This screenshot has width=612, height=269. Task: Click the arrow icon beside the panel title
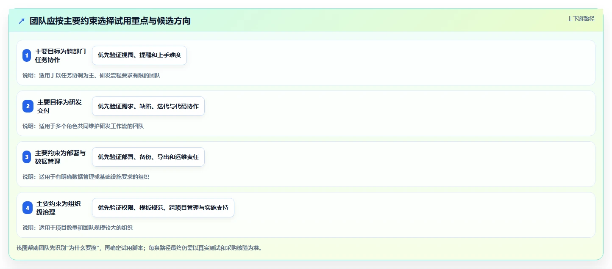pos(22,21)
